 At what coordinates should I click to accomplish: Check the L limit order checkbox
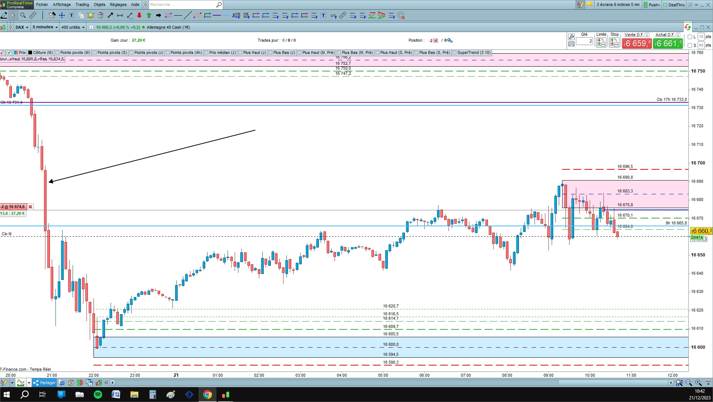coord(690,37)
